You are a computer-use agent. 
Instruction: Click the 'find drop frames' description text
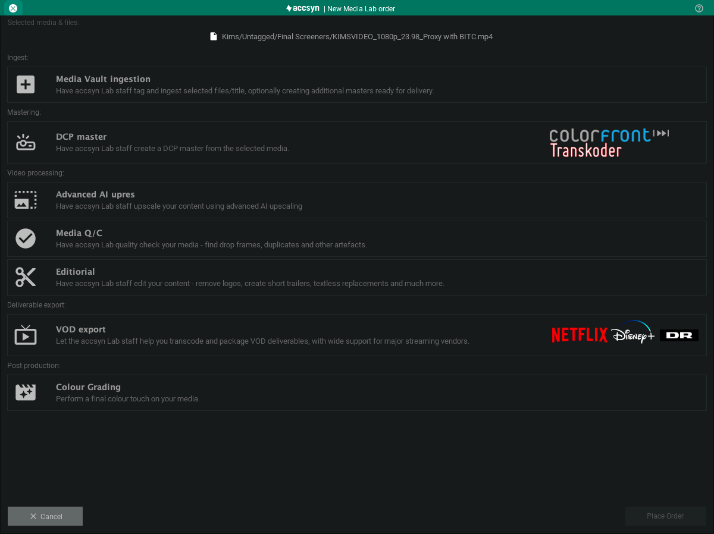tap(211, 245)
